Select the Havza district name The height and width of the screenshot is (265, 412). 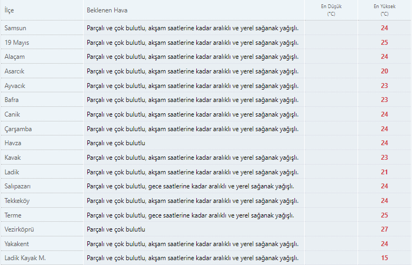[13, 143]
